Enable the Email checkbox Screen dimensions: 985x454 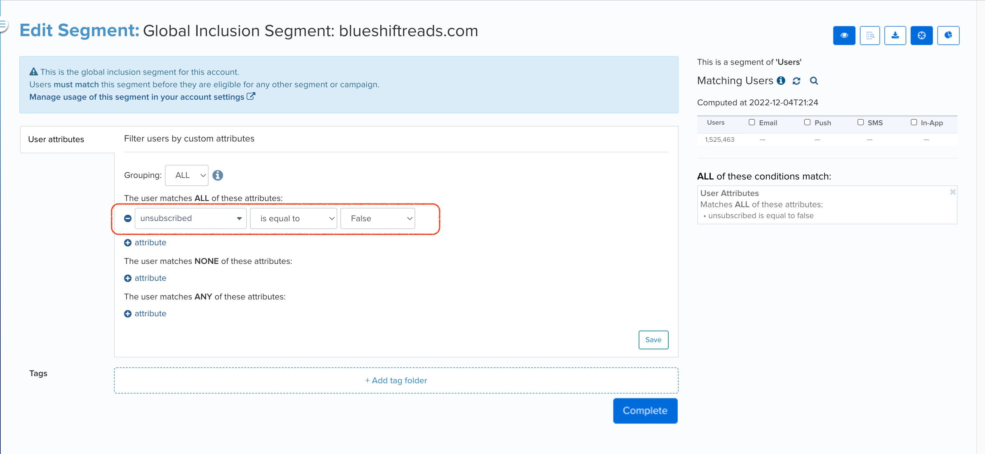pyautogui.click(x=751, y=122)
